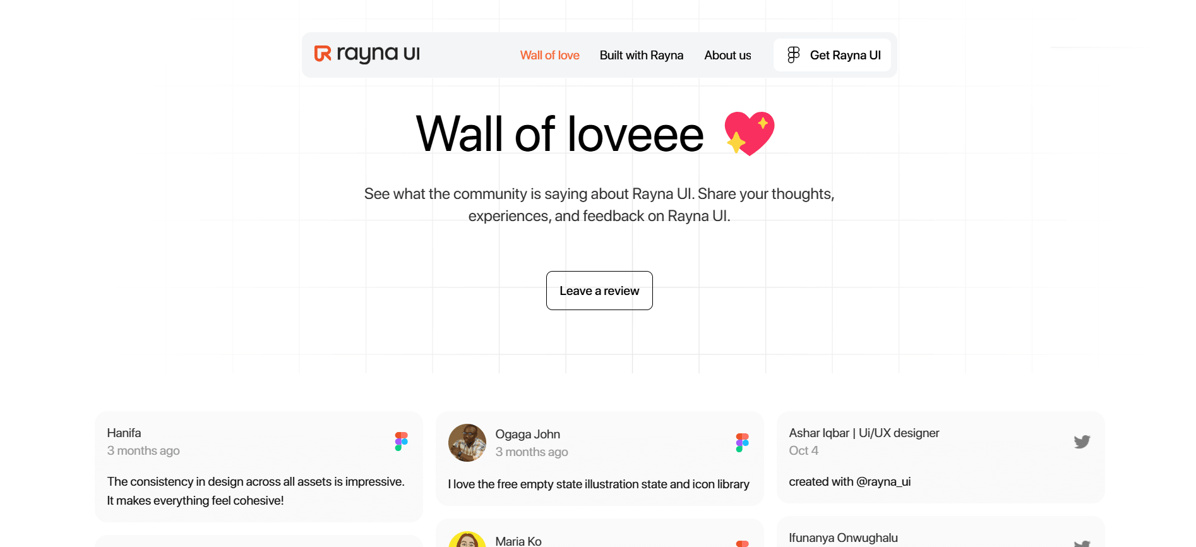Click the Wall of loveee heading

[x=559, y=134]
